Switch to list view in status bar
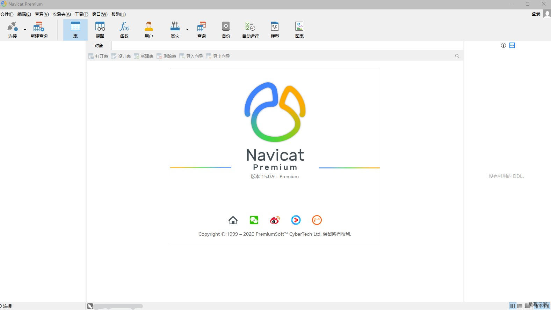This screenshot has height=310, width=551. coord(520,306)
